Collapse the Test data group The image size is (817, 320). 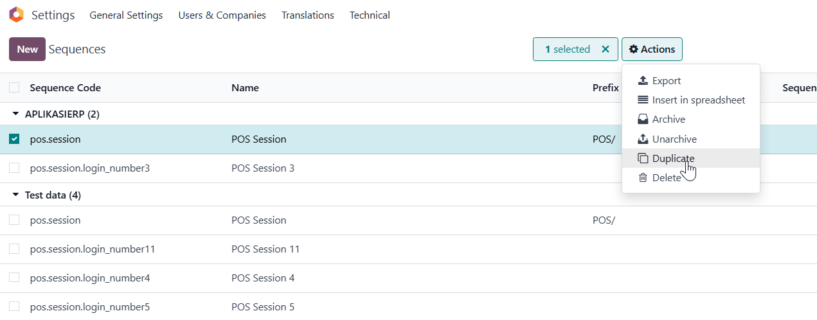pos(16,195)
